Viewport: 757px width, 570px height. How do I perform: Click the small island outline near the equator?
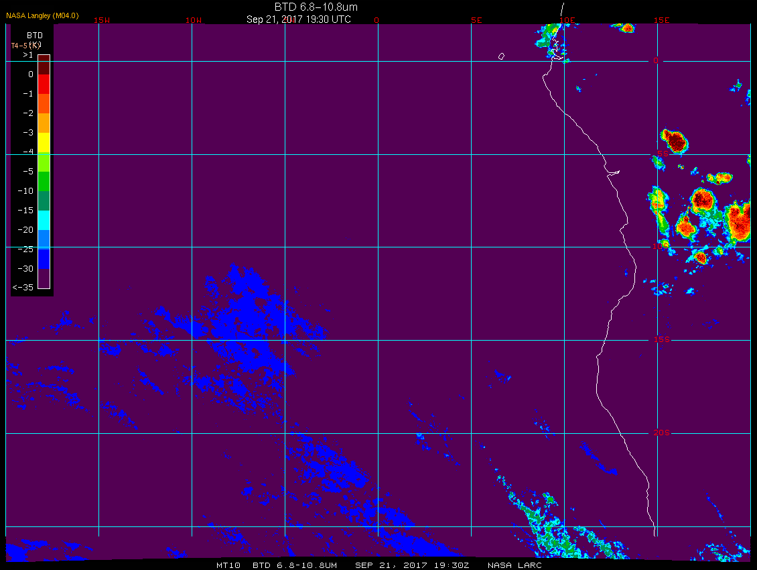502,56
